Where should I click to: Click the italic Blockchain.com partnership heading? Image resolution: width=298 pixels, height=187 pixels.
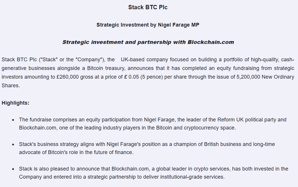(148, 42)
